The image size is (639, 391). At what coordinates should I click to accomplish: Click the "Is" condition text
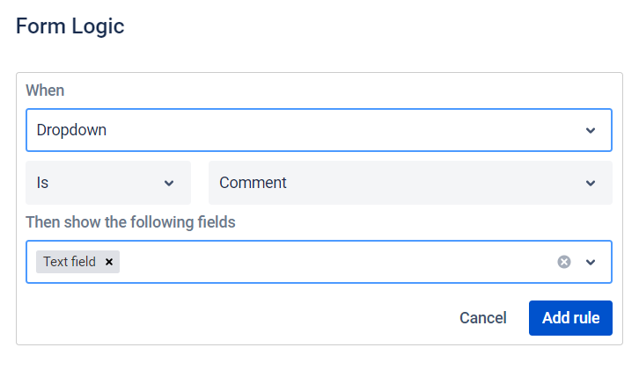(x=42, y=183)
